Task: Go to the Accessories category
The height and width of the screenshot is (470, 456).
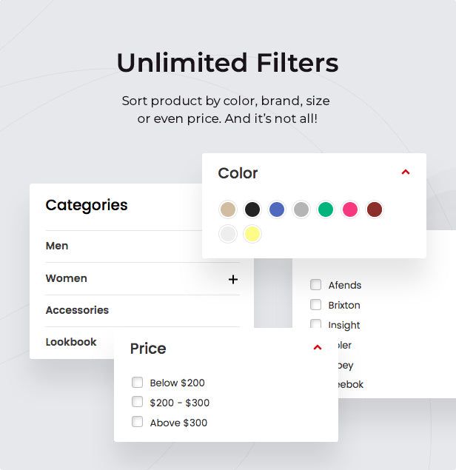Action: [x=77, y=310]
